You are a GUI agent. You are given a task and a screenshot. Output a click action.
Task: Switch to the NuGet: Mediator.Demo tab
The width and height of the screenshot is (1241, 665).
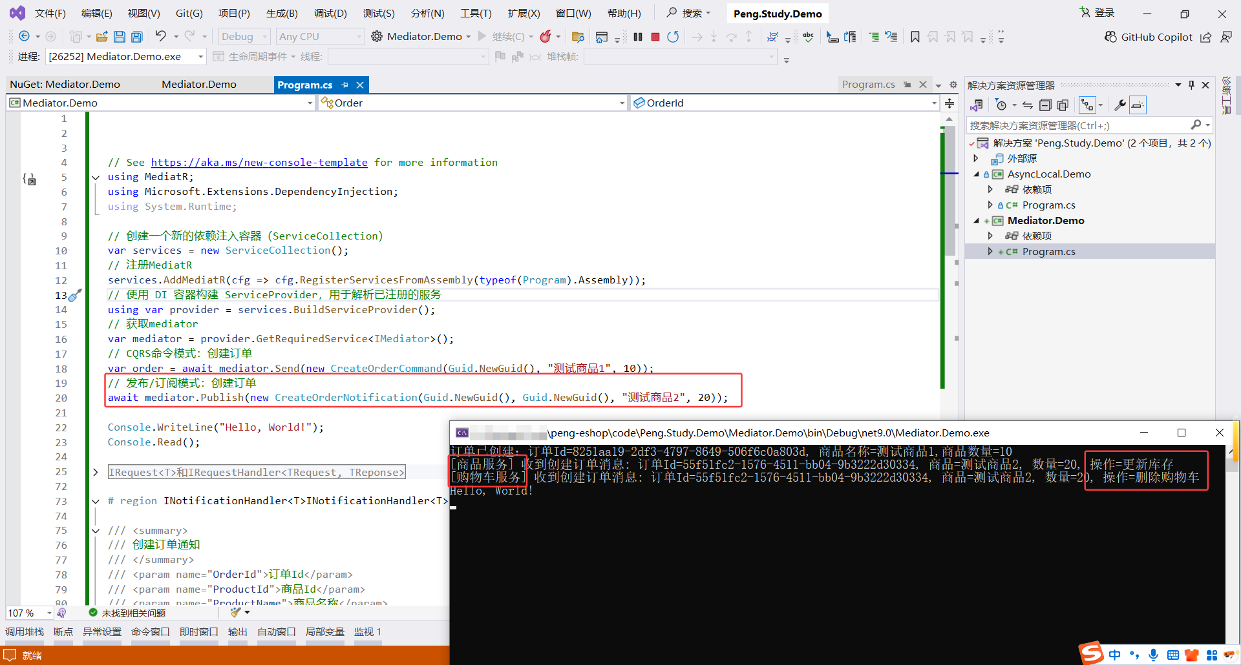(x=65, y=85)
